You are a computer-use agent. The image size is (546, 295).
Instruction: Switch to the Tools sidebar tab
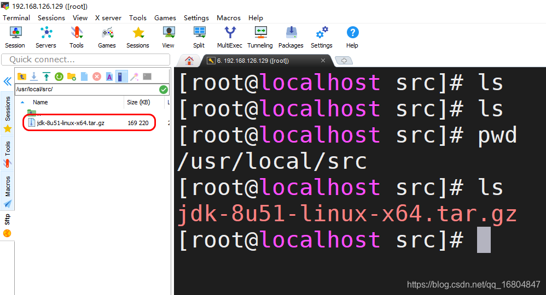tap(7, 154)
